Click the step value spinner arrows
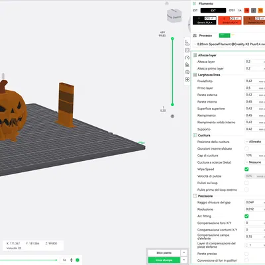The width and height of the screenshot is (265, 265). (72, 260)
